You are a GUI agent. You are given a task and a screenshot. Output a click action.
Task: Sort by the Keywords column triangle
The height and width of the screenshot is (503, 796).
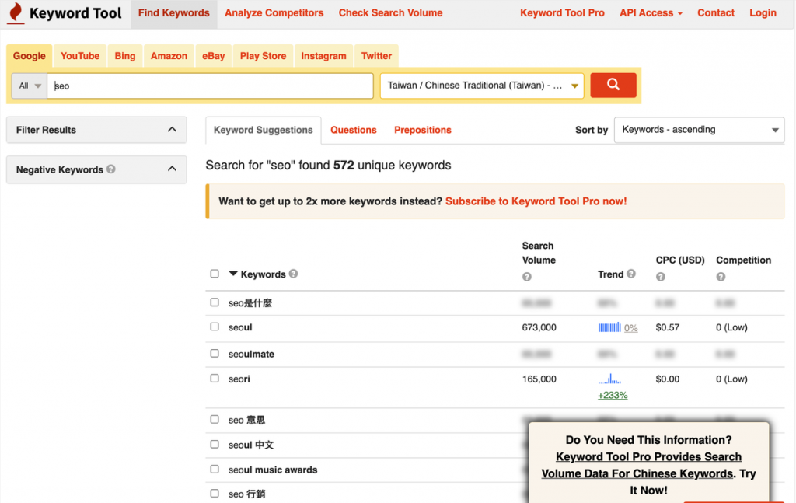click(x=233, y=274)
